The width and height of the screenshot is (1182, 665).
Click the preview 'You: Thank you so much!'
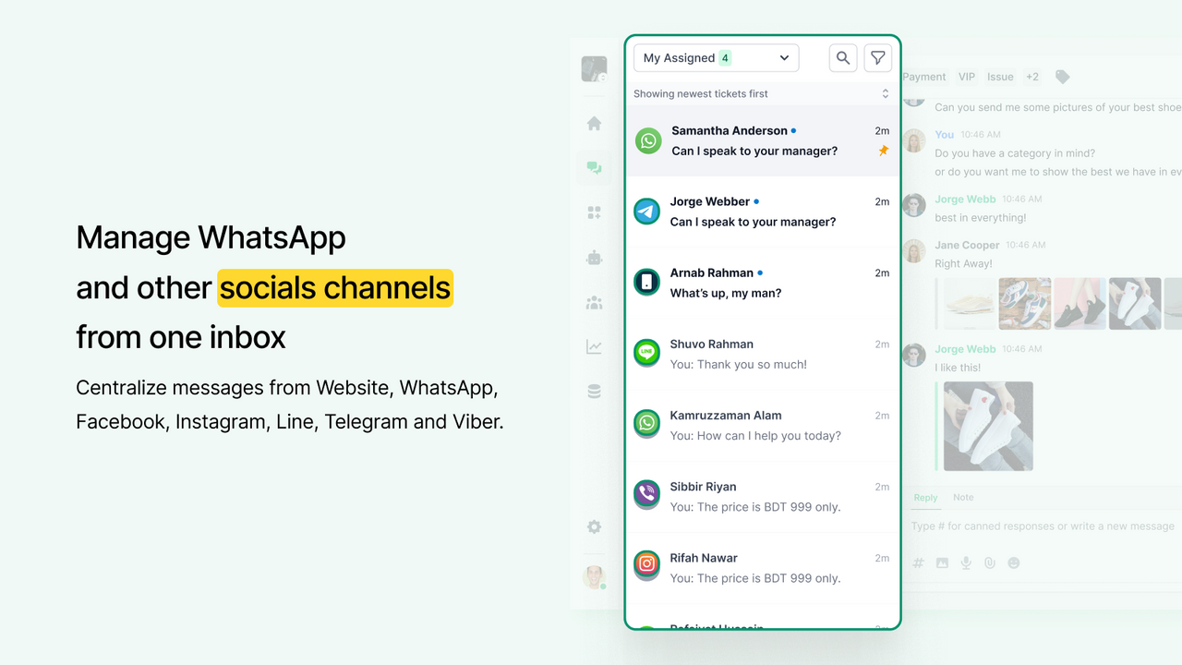coord(739,364)
